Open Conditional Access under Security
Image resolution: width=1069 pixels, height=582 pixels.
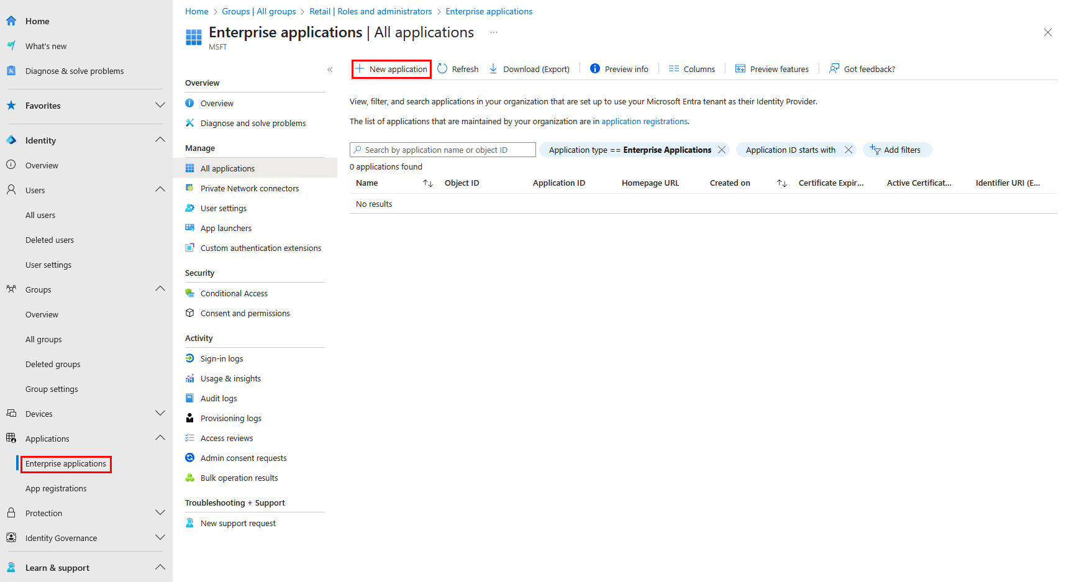(234, 293)
